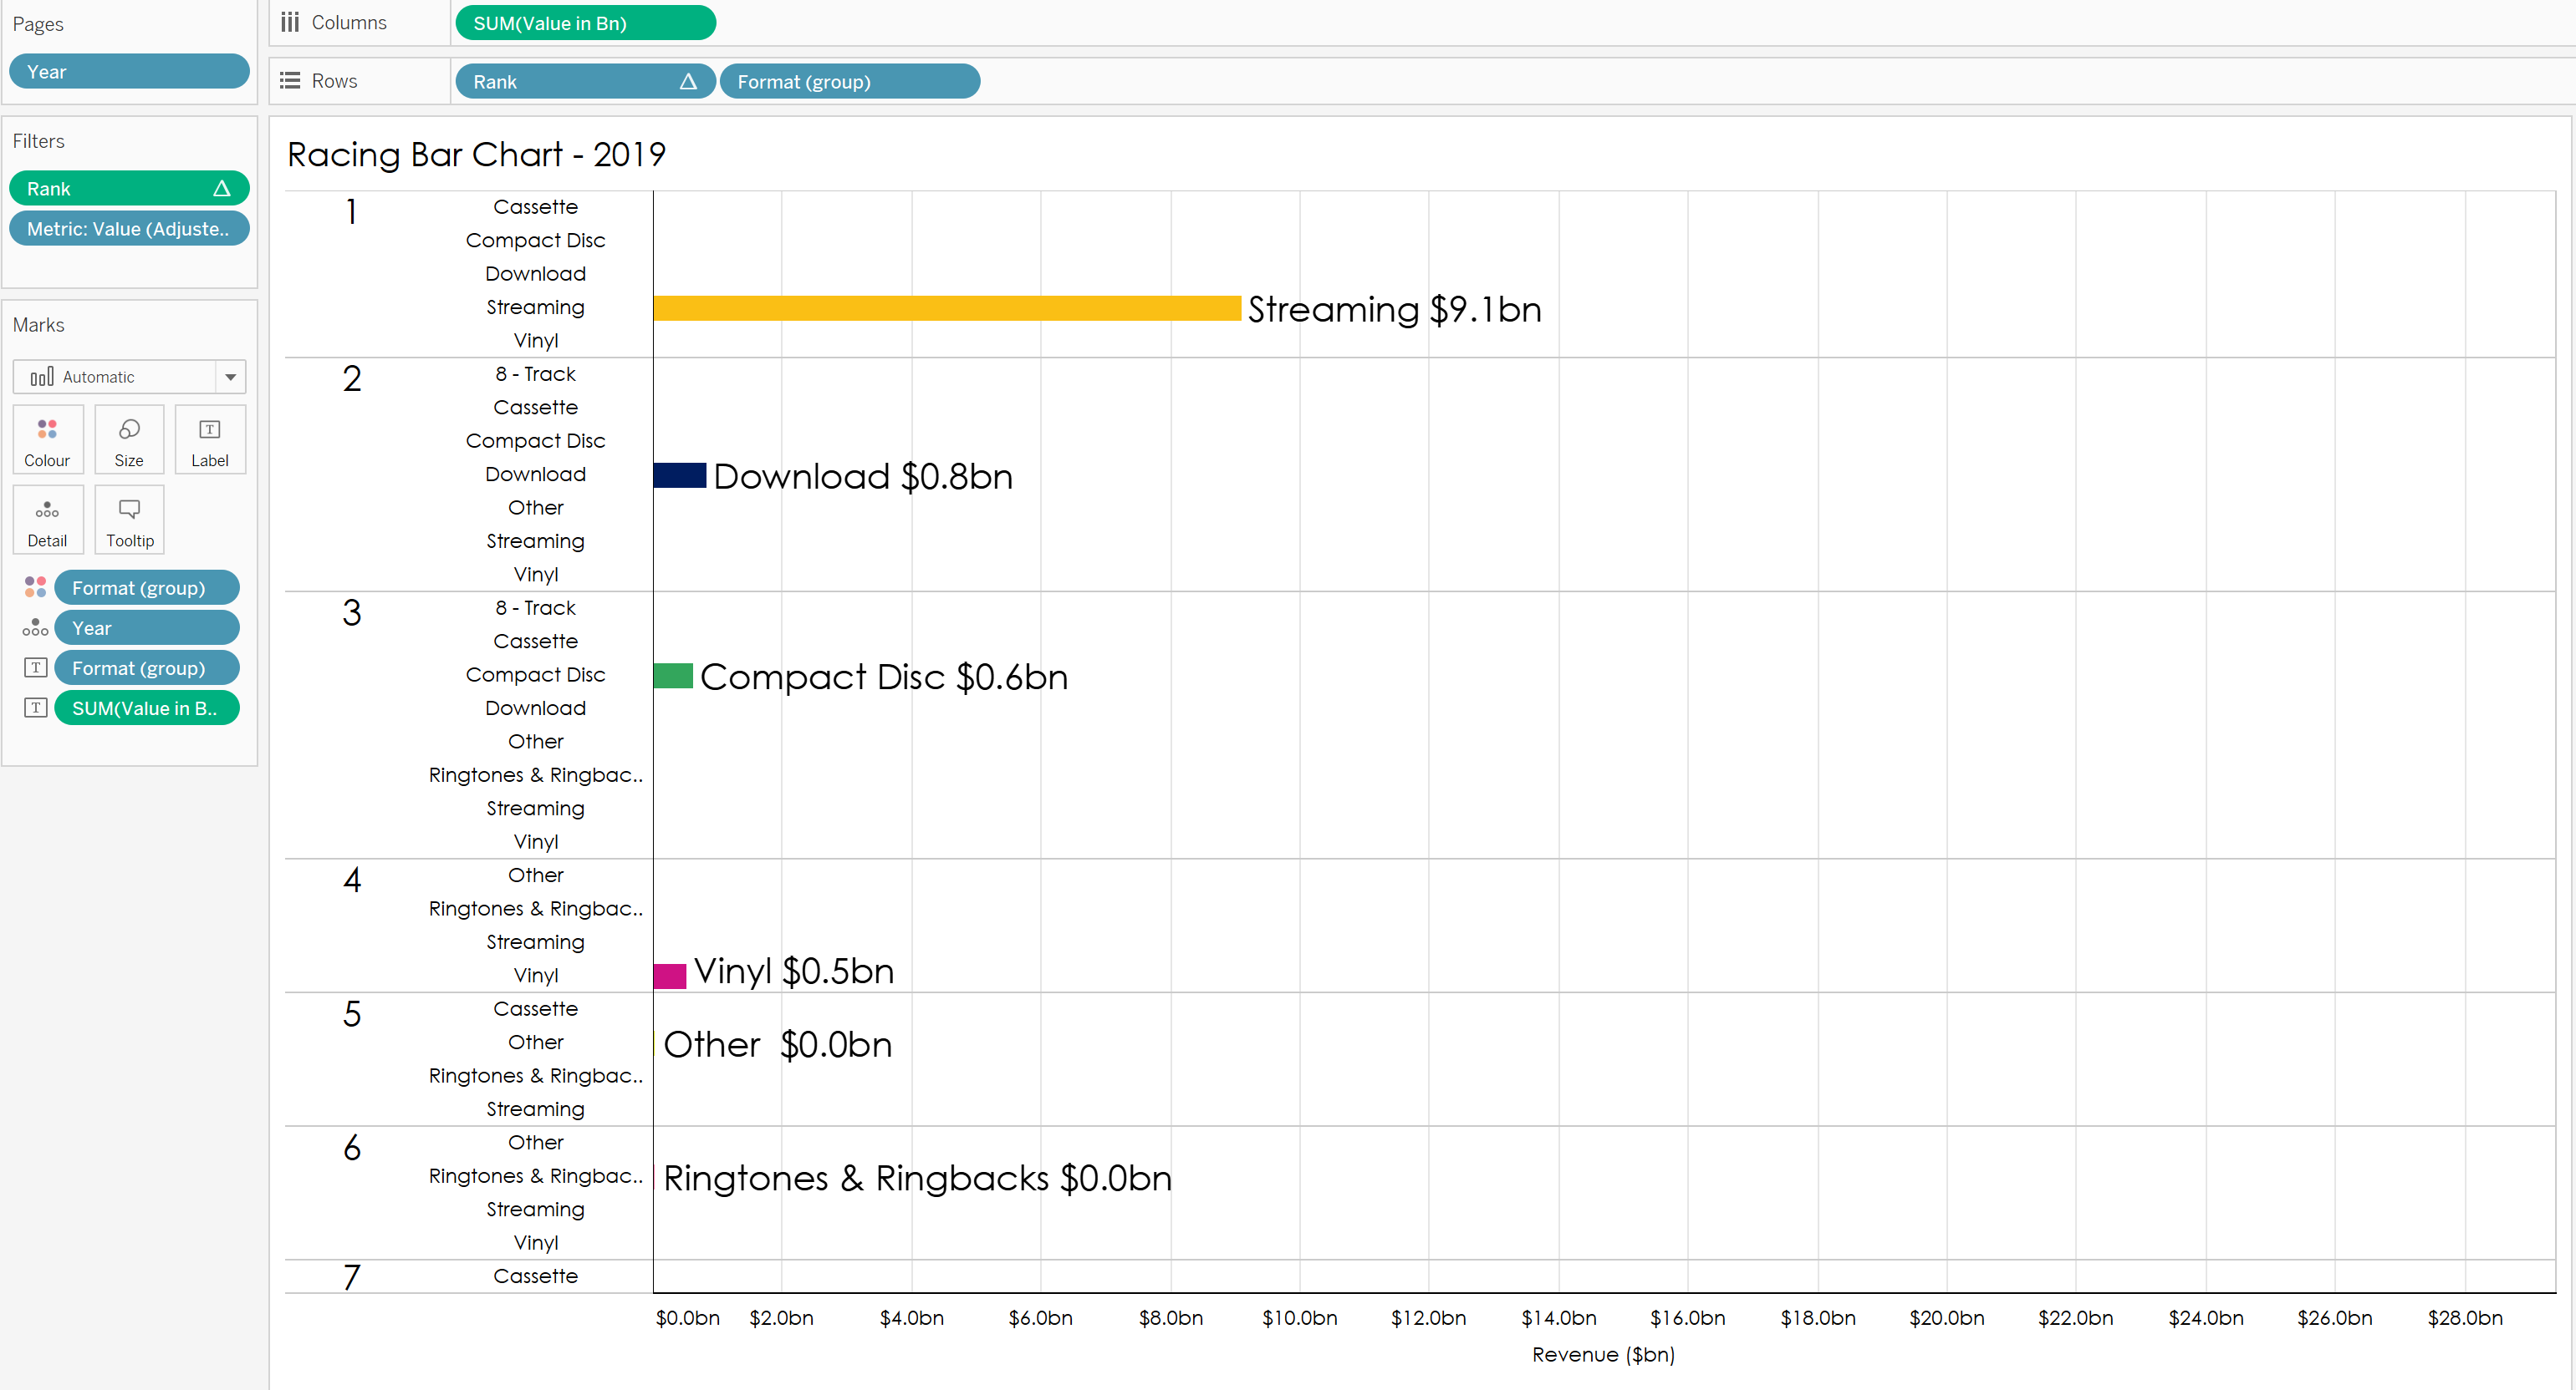The image size is (2576, 1390).
Task: Click the Rows shelf icon
Action: pyautogui.click(x=290, y=81)
